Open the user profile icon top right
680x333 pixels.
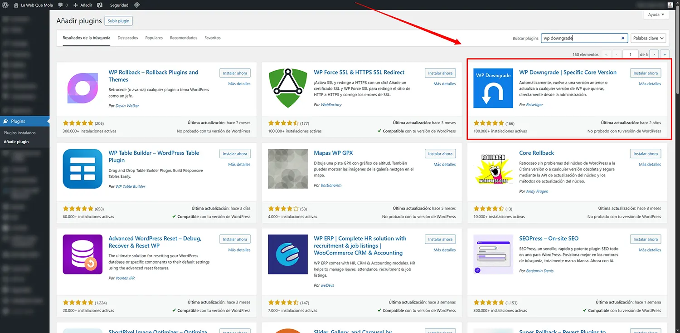click(x=670, y=5)
